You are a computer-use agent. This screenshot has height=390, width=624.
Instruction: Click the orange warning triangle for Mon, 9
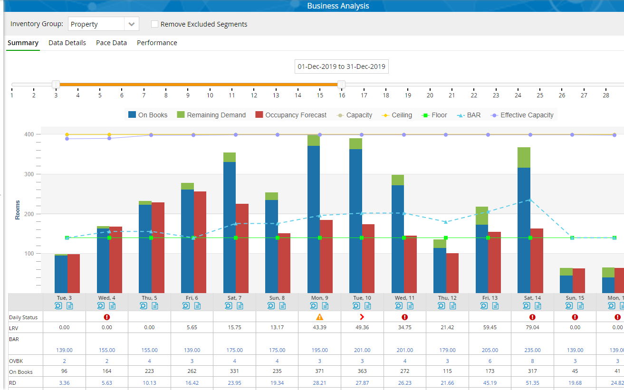coord(319,317)
